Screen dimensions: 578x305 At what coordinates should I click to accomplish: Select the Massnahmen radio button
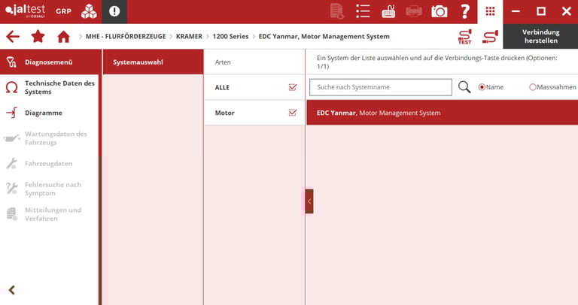532,87
